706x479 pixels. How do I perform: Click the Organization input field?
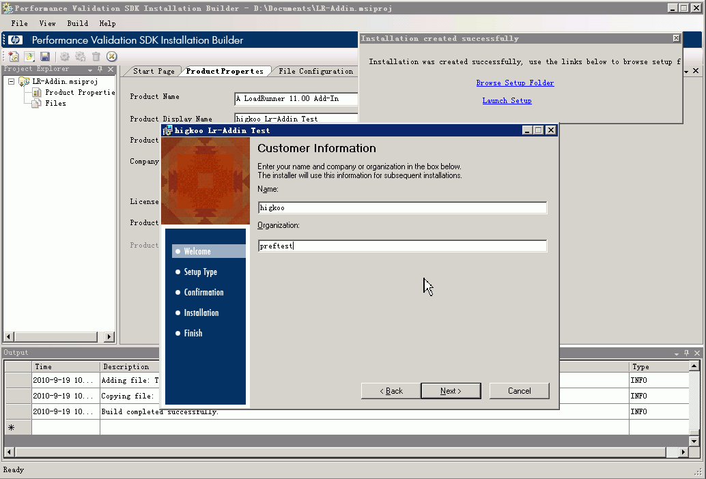[x=403, y=246]
